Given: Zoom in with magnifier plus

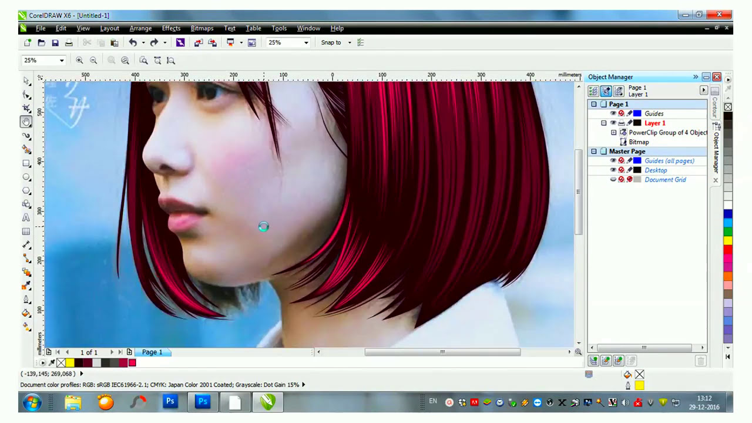Looking at the screenshot, I should tap(79, 60).
